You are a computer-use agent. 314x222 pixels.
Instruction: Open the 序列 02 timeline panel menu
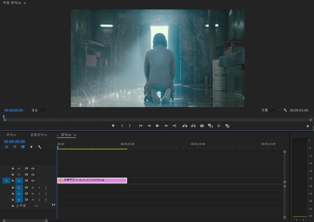click(x=75, y=135)
